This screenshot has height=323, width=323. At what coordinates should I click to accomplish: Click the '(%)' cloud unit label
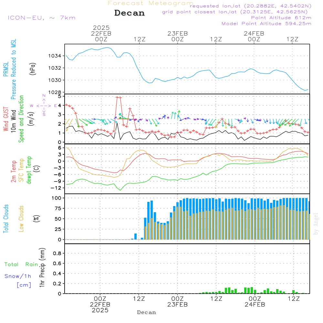click(x=36, y=219)
